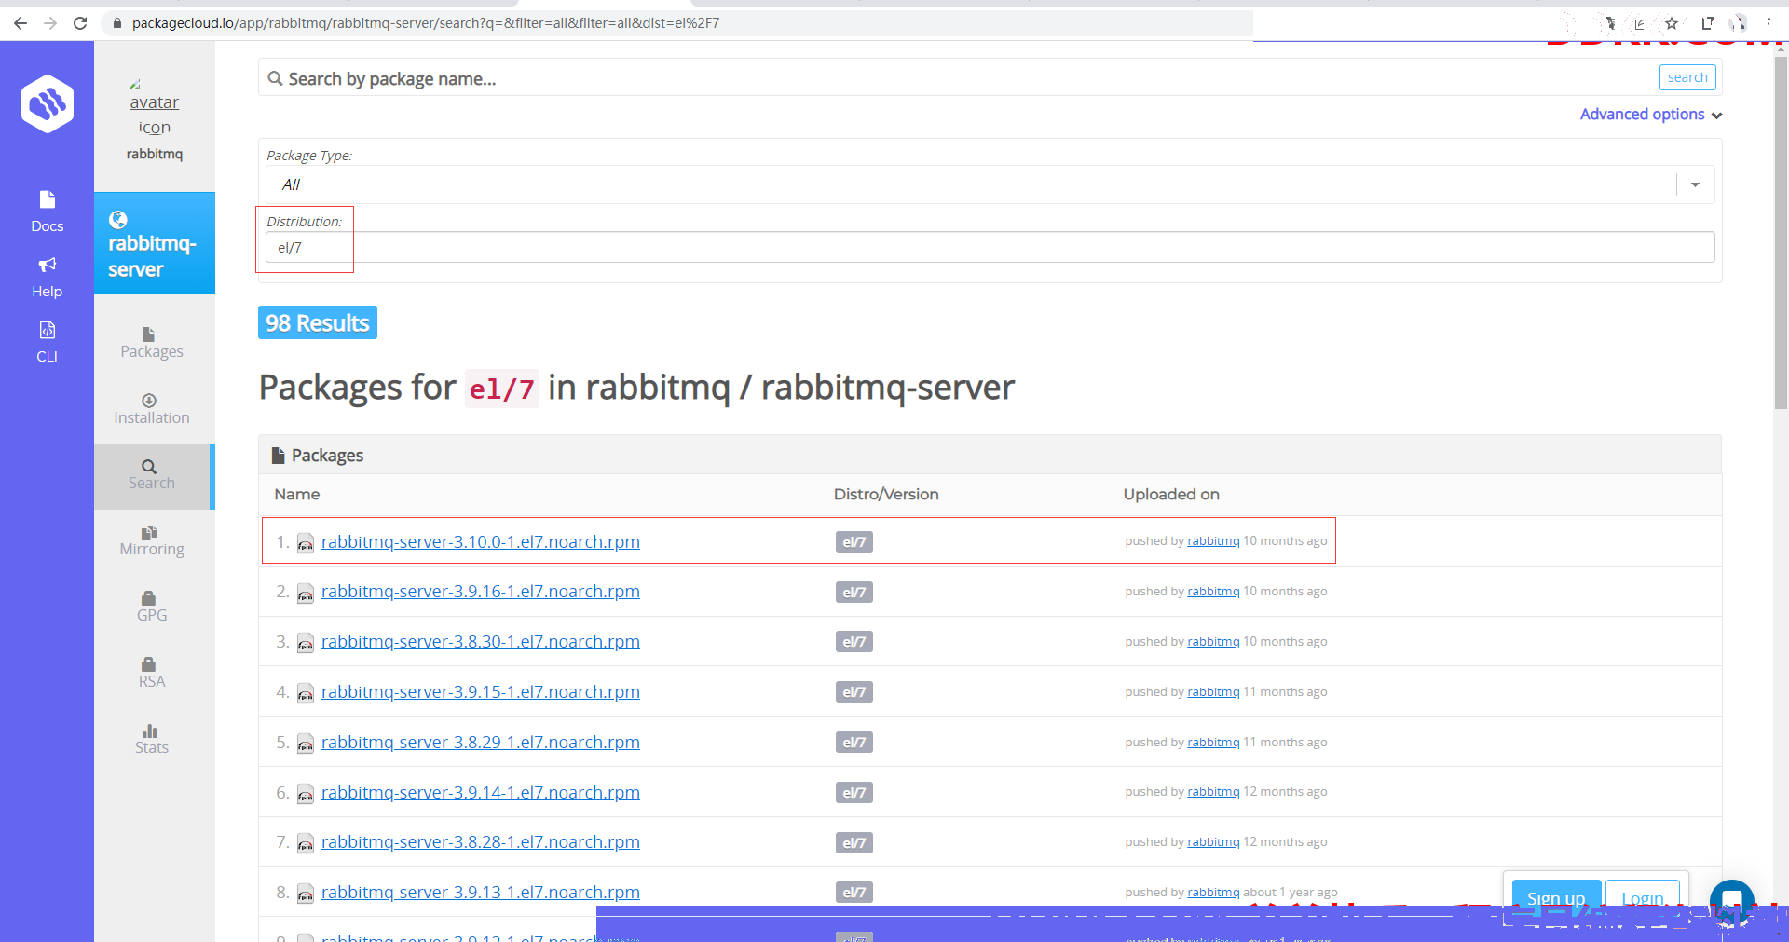Open the Installation section in sidebar
Viewport: 1789px width, 942px height.
[152, 409]
